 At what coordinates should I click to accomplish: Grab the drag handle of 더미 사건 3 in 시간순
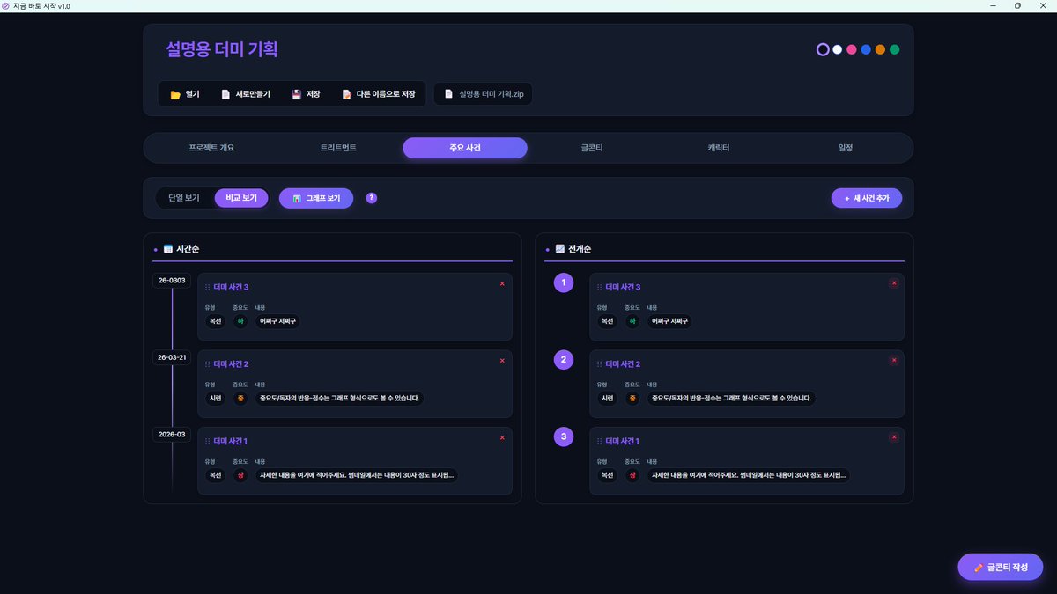pos(208,288)
